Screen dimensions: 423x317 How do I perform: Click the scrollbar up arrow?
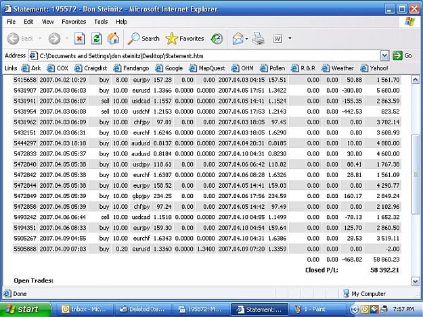click(415, 80)
